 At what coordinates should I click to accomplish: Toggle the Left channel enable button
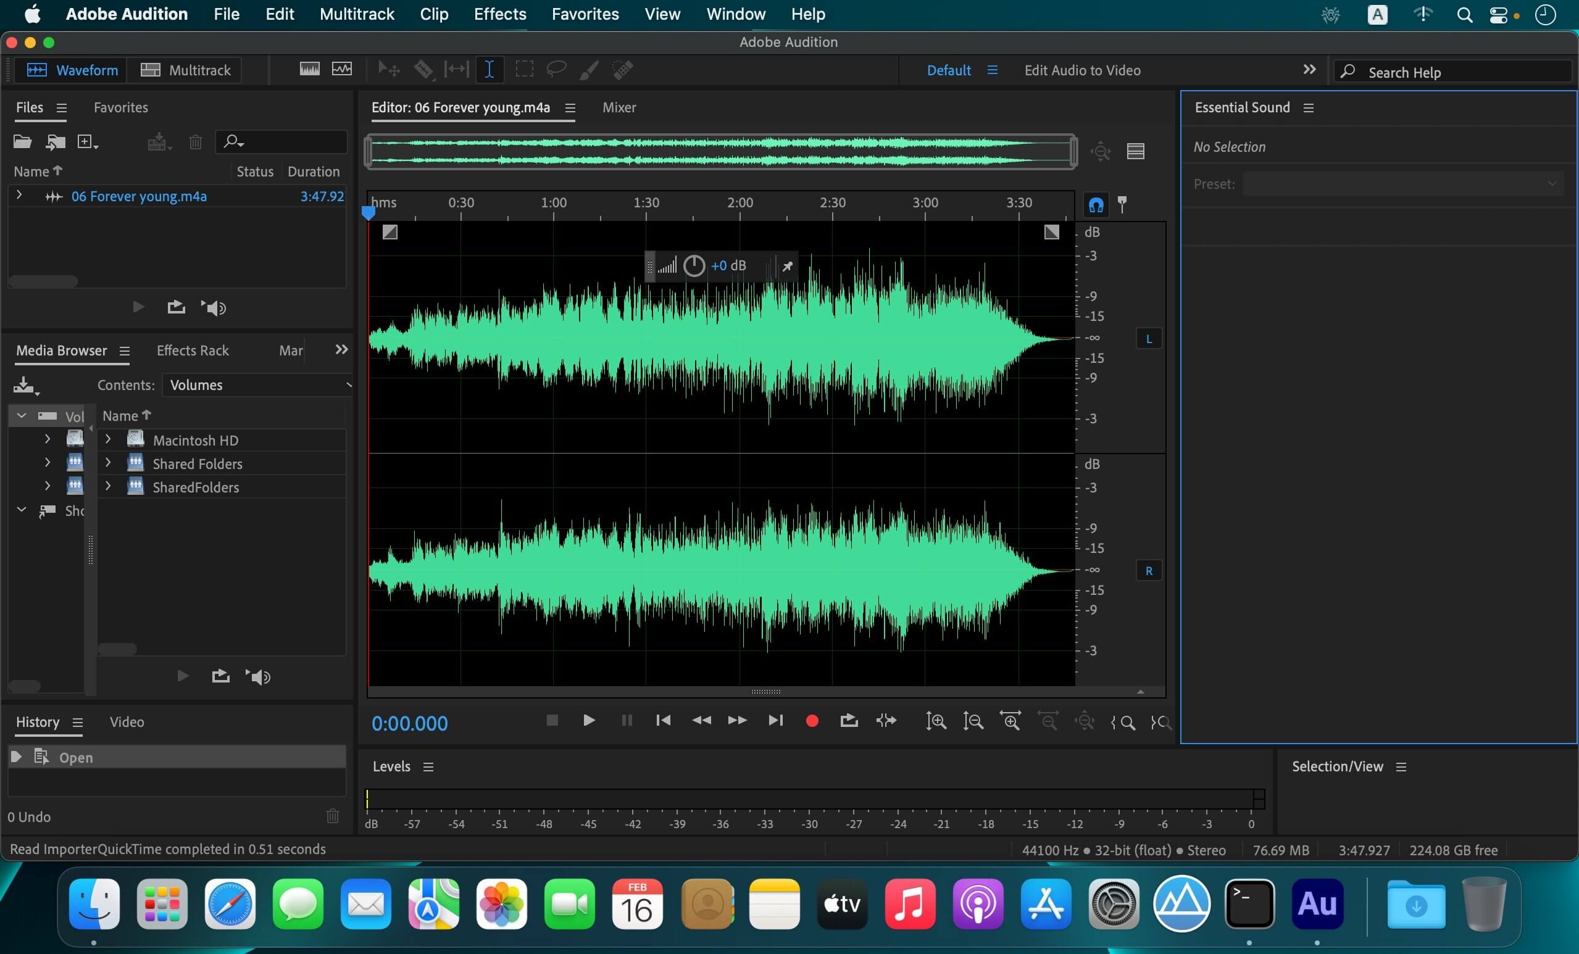coord(1148,339)
